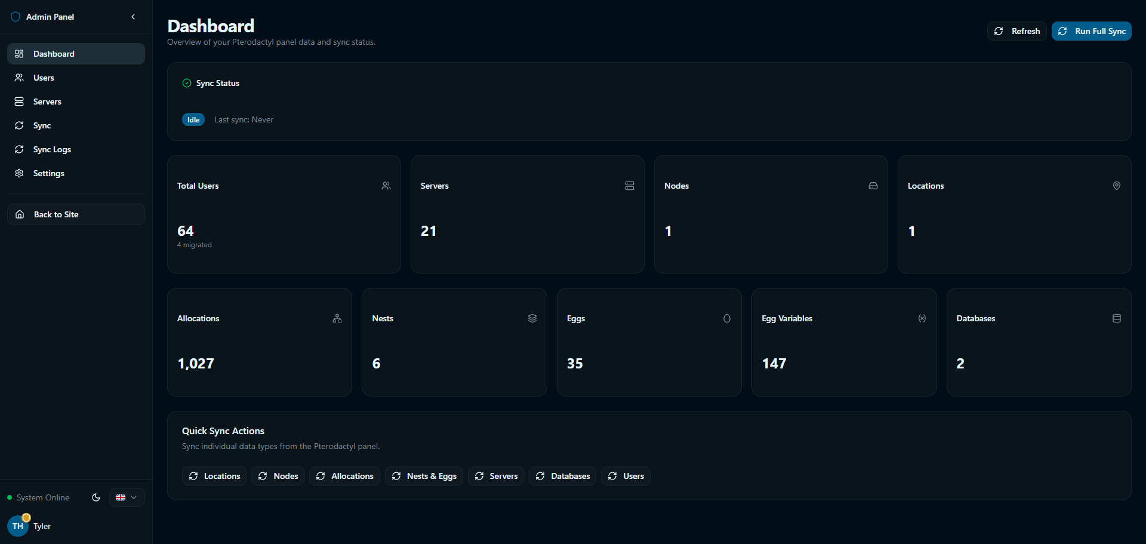Viewport: 1146px width, 544px height.
Task: Click the server icon on Servers card
Action: pos(630,186)
